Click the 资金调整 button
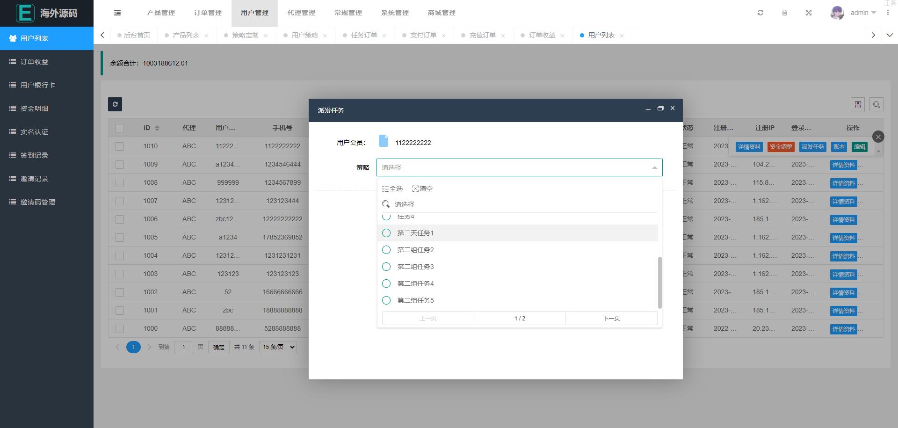The image size is (898, 428). coord(781,147)
